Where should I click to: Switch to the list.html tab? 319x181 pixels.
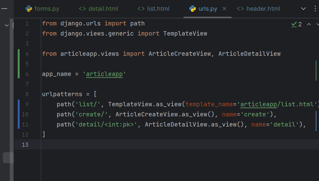point(154,9)
